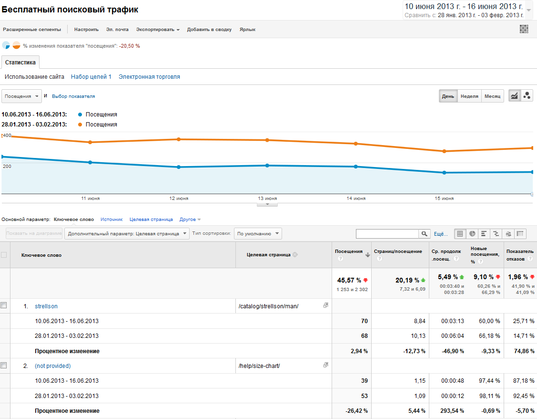Click the 12 июня blue data point

(178, 167)
